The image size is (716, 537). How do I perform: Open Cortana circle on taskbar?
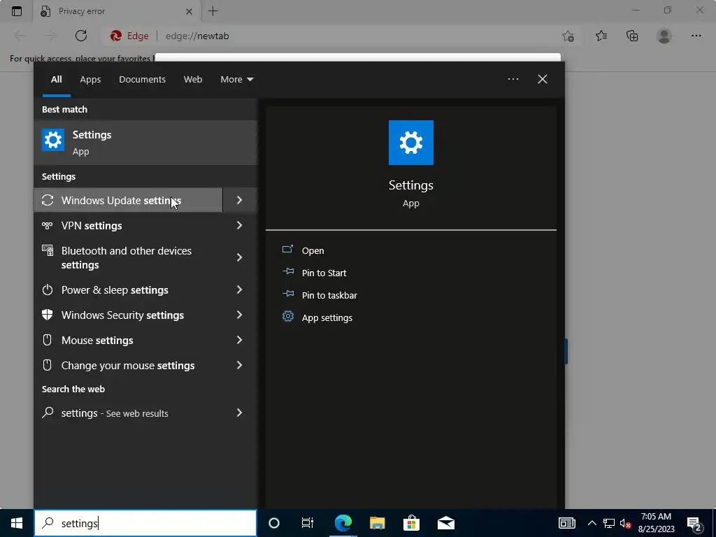click(274, 523)
